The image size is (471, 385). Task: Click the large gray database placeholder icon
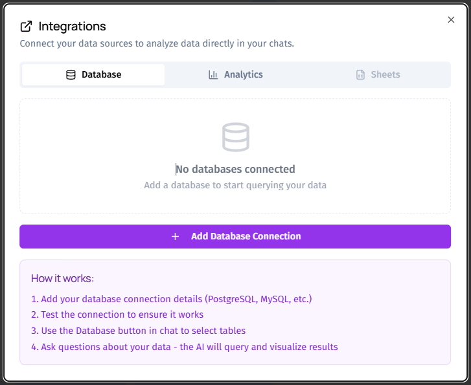coord(236,137)
